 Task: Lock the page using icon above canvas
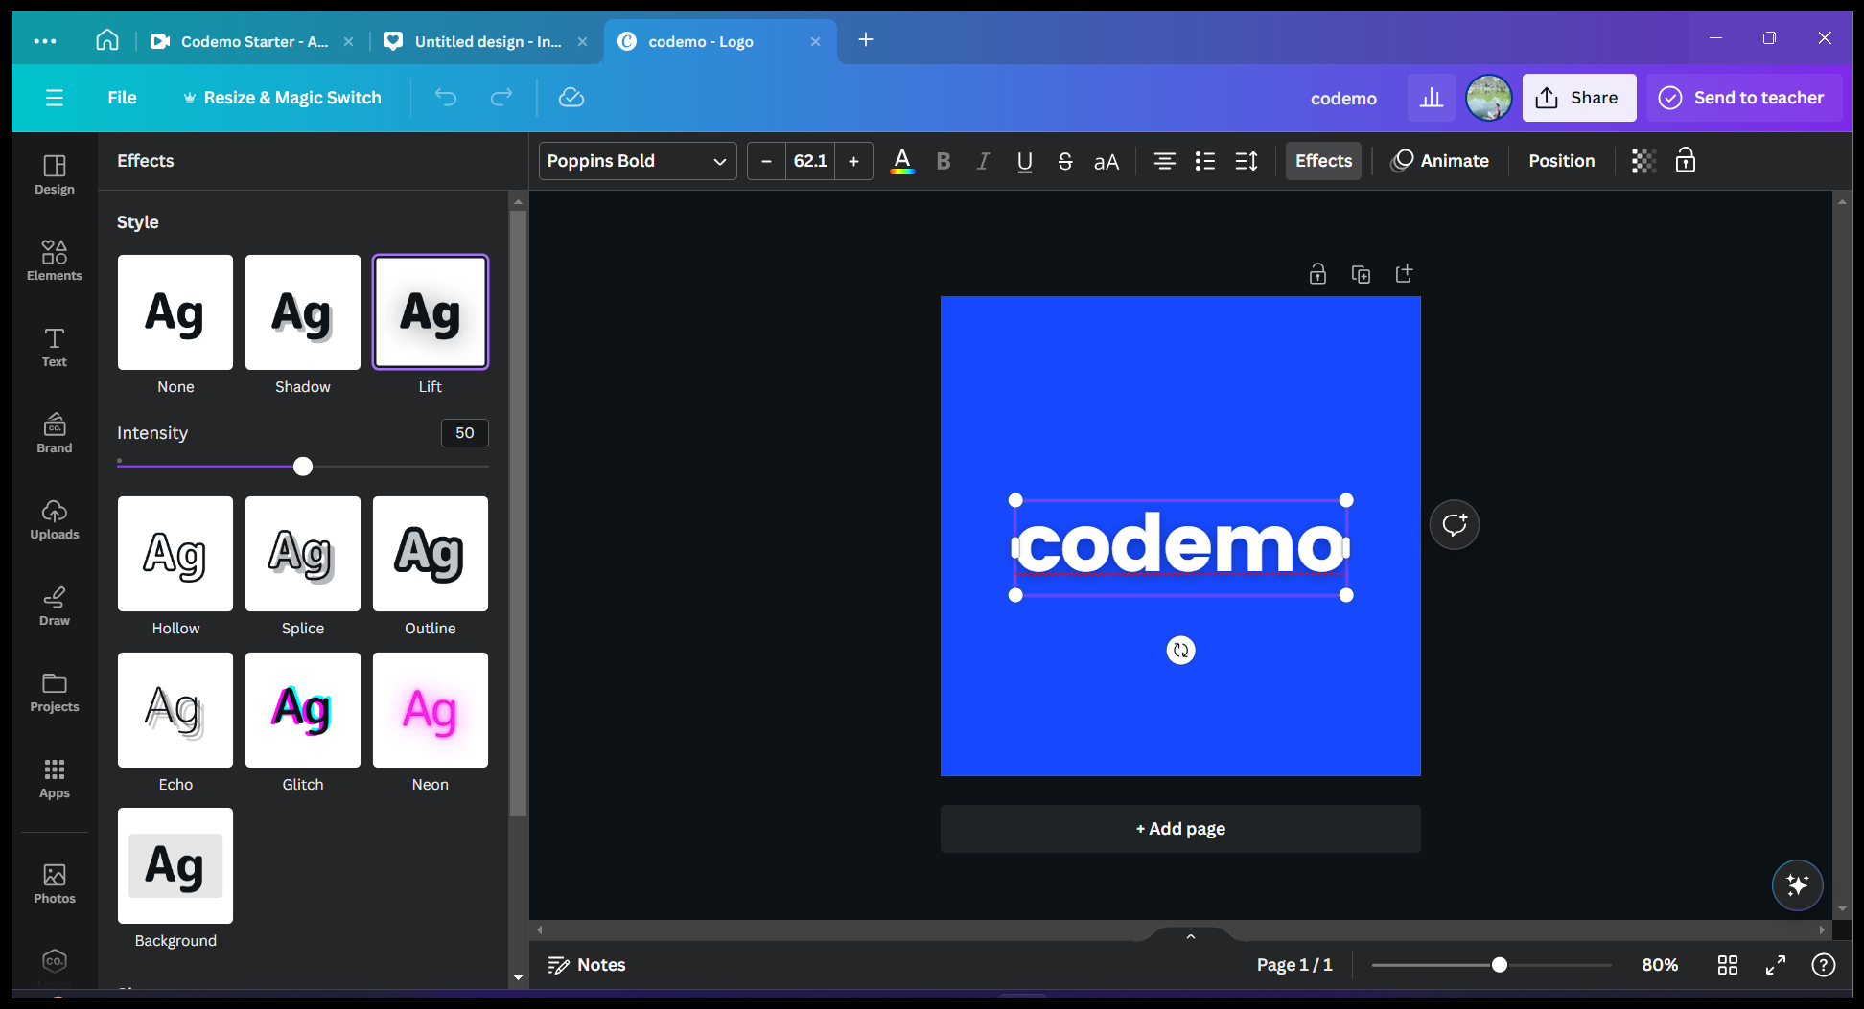(x=1318, y=275)
